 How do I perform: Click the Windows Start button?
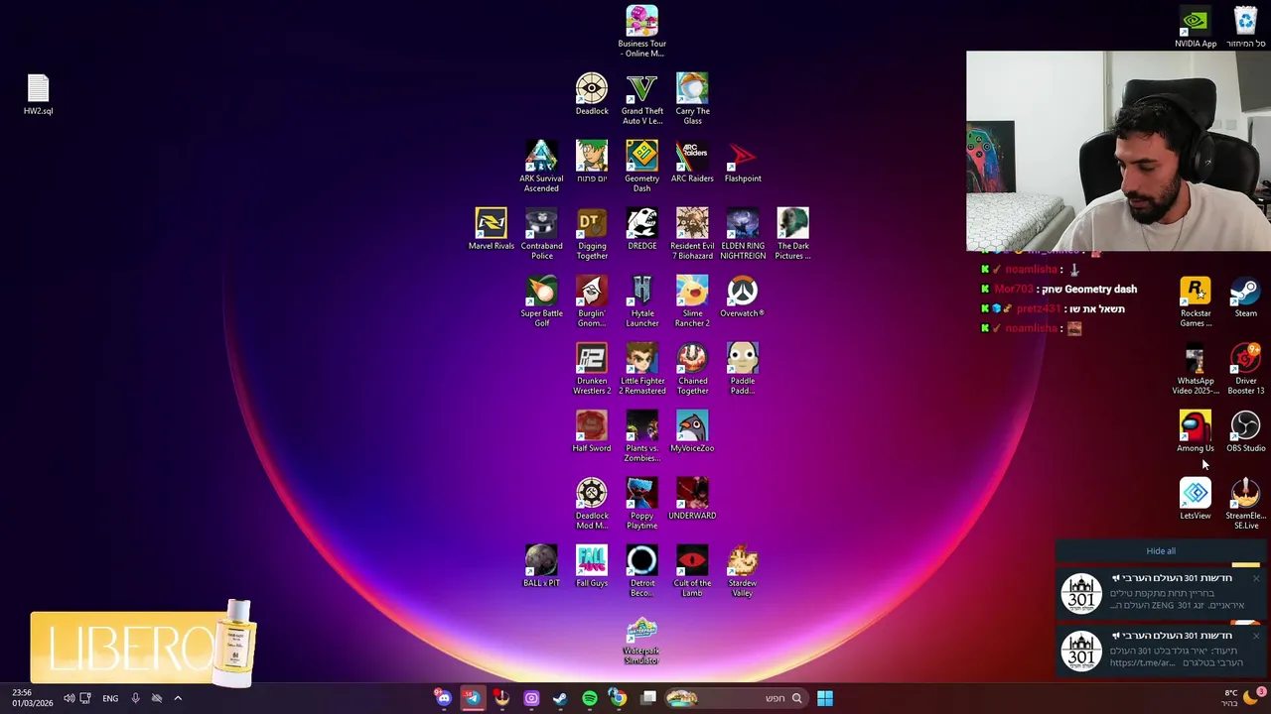coord(824,698)
